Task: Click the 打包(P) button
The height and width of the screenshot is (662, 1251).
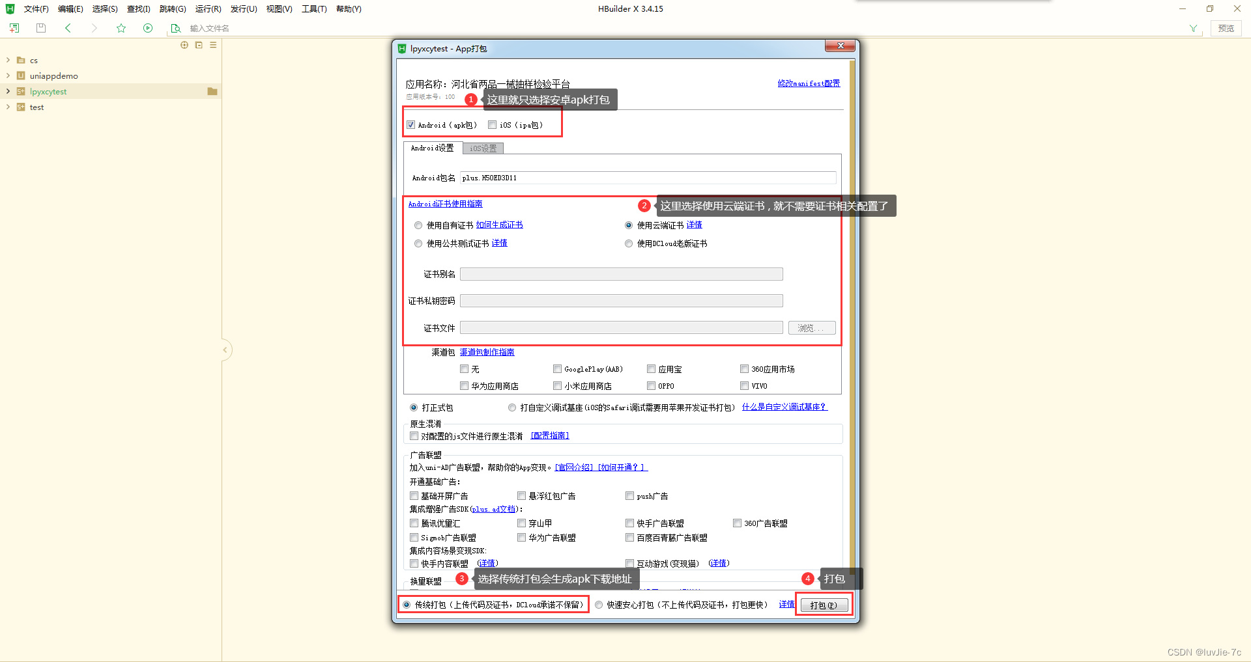Action: pos(823,605)
